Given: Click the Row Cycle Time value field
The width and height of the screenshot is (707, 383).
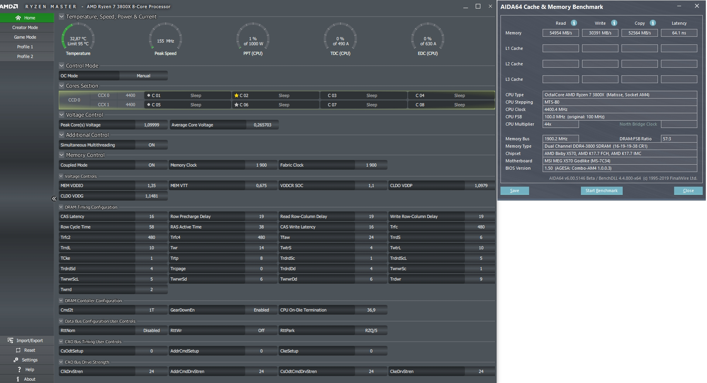Looking at the screenshot, I should point(152,227).
